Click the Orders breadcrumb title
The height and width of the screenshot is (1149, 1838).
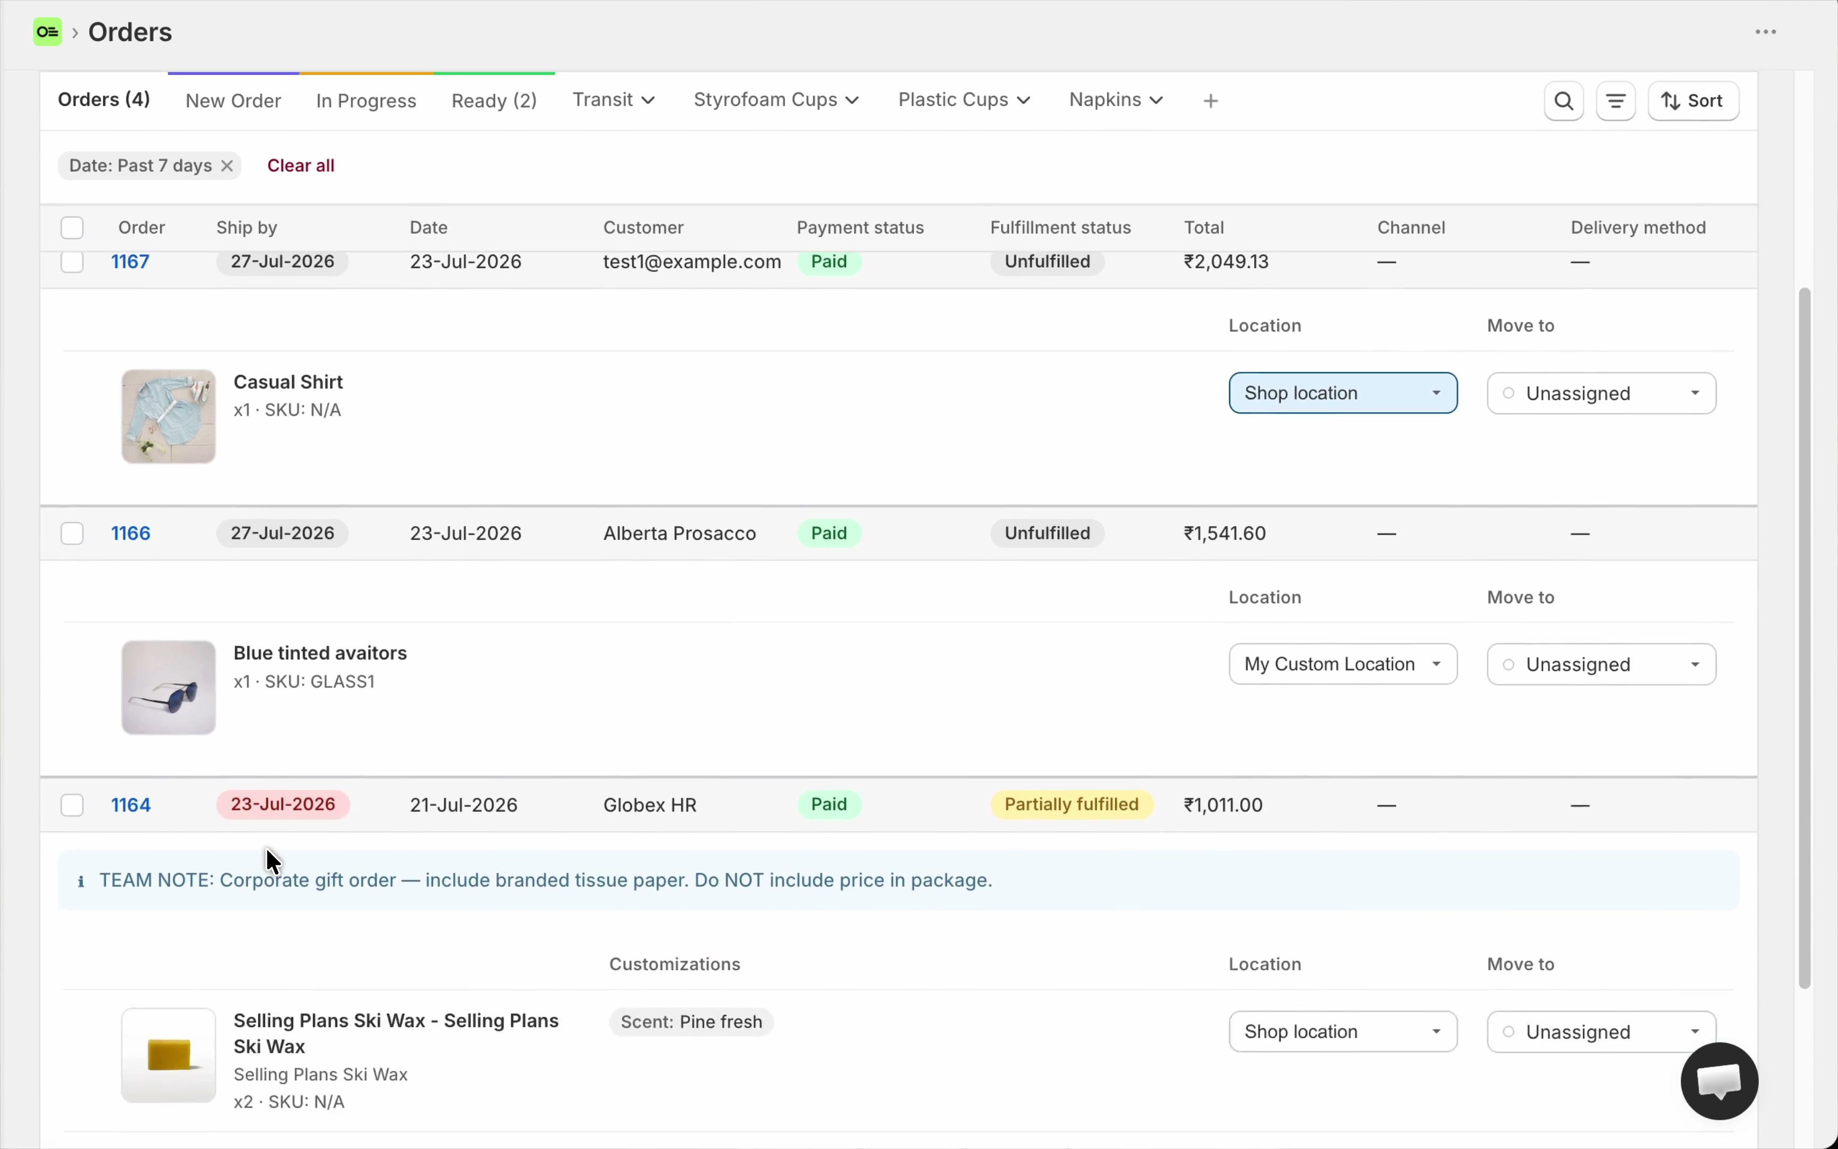[130, 32]
